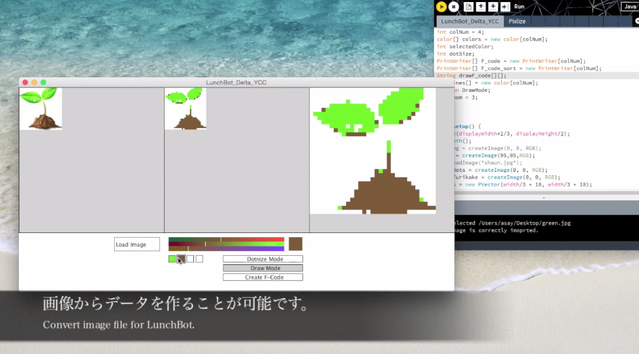The height and width of the screenshot is (354, 639).
Task: Select the third empty palette box
Action: (x=191, y=259)
